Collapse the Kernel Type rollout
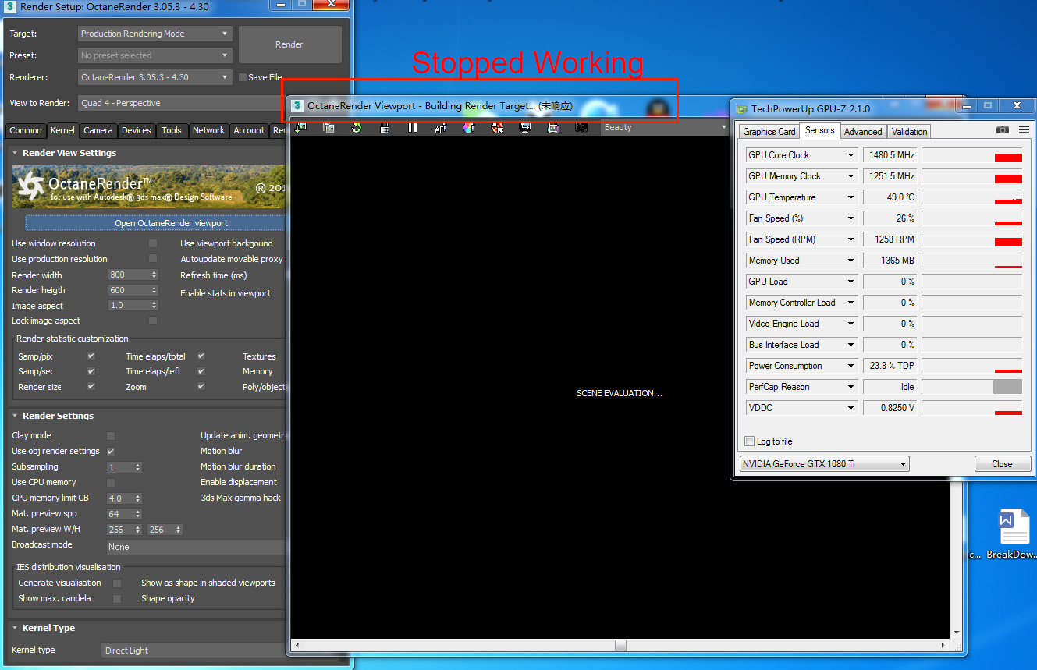 (x=15, y=628)
